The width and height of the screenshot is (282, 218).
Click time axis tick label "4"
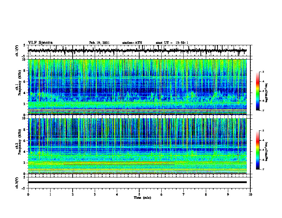[x=117, y=194]
